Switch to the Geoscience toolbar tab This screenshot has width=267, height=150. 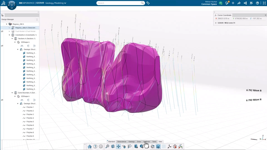(122, 141)
